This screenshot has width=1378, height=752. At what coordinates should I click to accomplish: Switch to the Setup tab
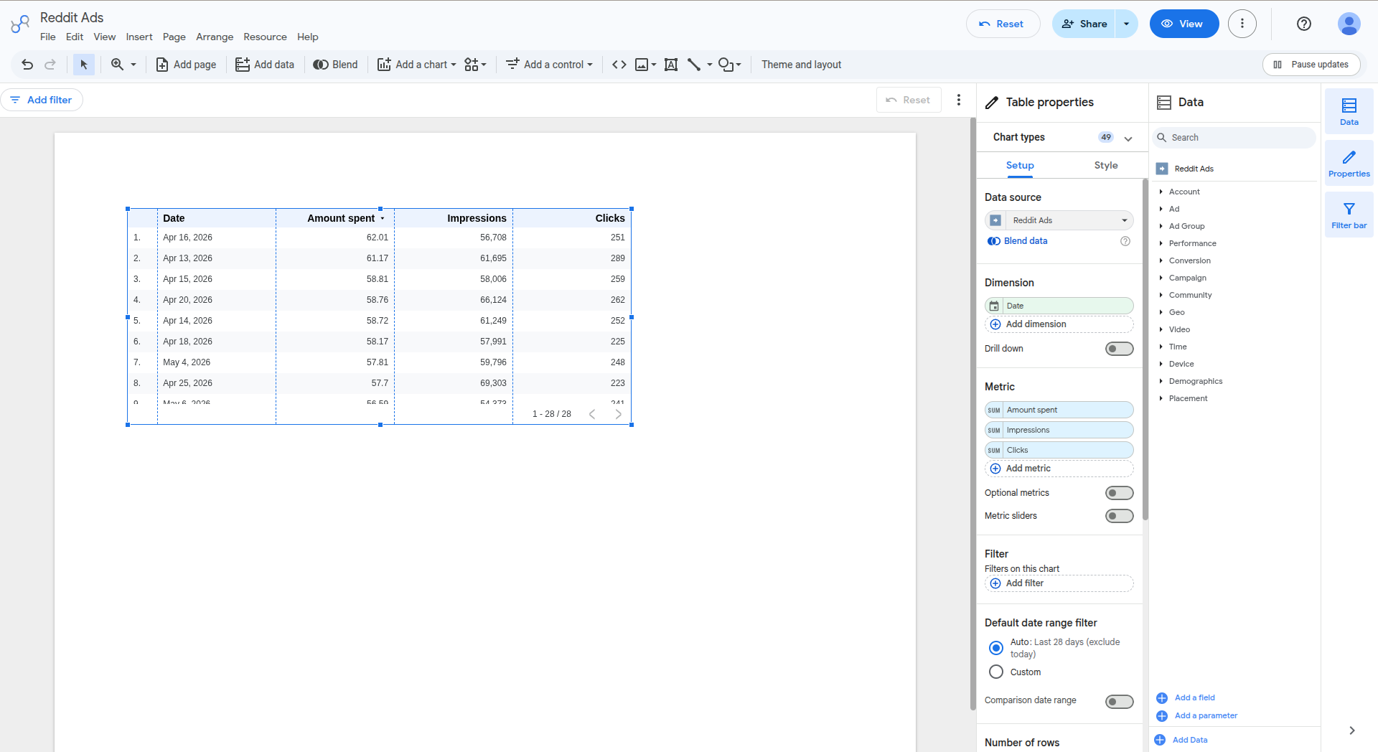(1020, 166)
